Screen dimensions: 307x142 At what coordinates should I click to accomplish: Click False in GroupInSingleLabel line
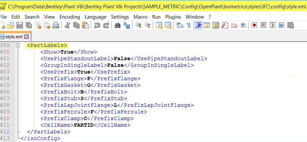point(115,65)
